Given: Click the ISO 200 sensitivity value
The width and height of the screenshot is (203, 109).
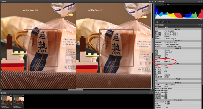Looking at the screenshot, I should pos(167,77).
